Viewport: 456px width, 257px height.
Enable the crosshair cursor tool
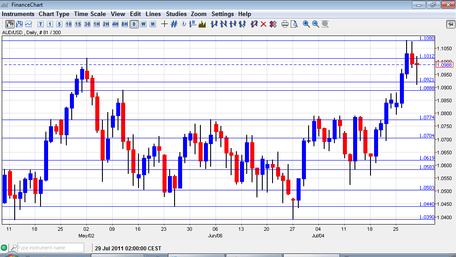point(164,24)
